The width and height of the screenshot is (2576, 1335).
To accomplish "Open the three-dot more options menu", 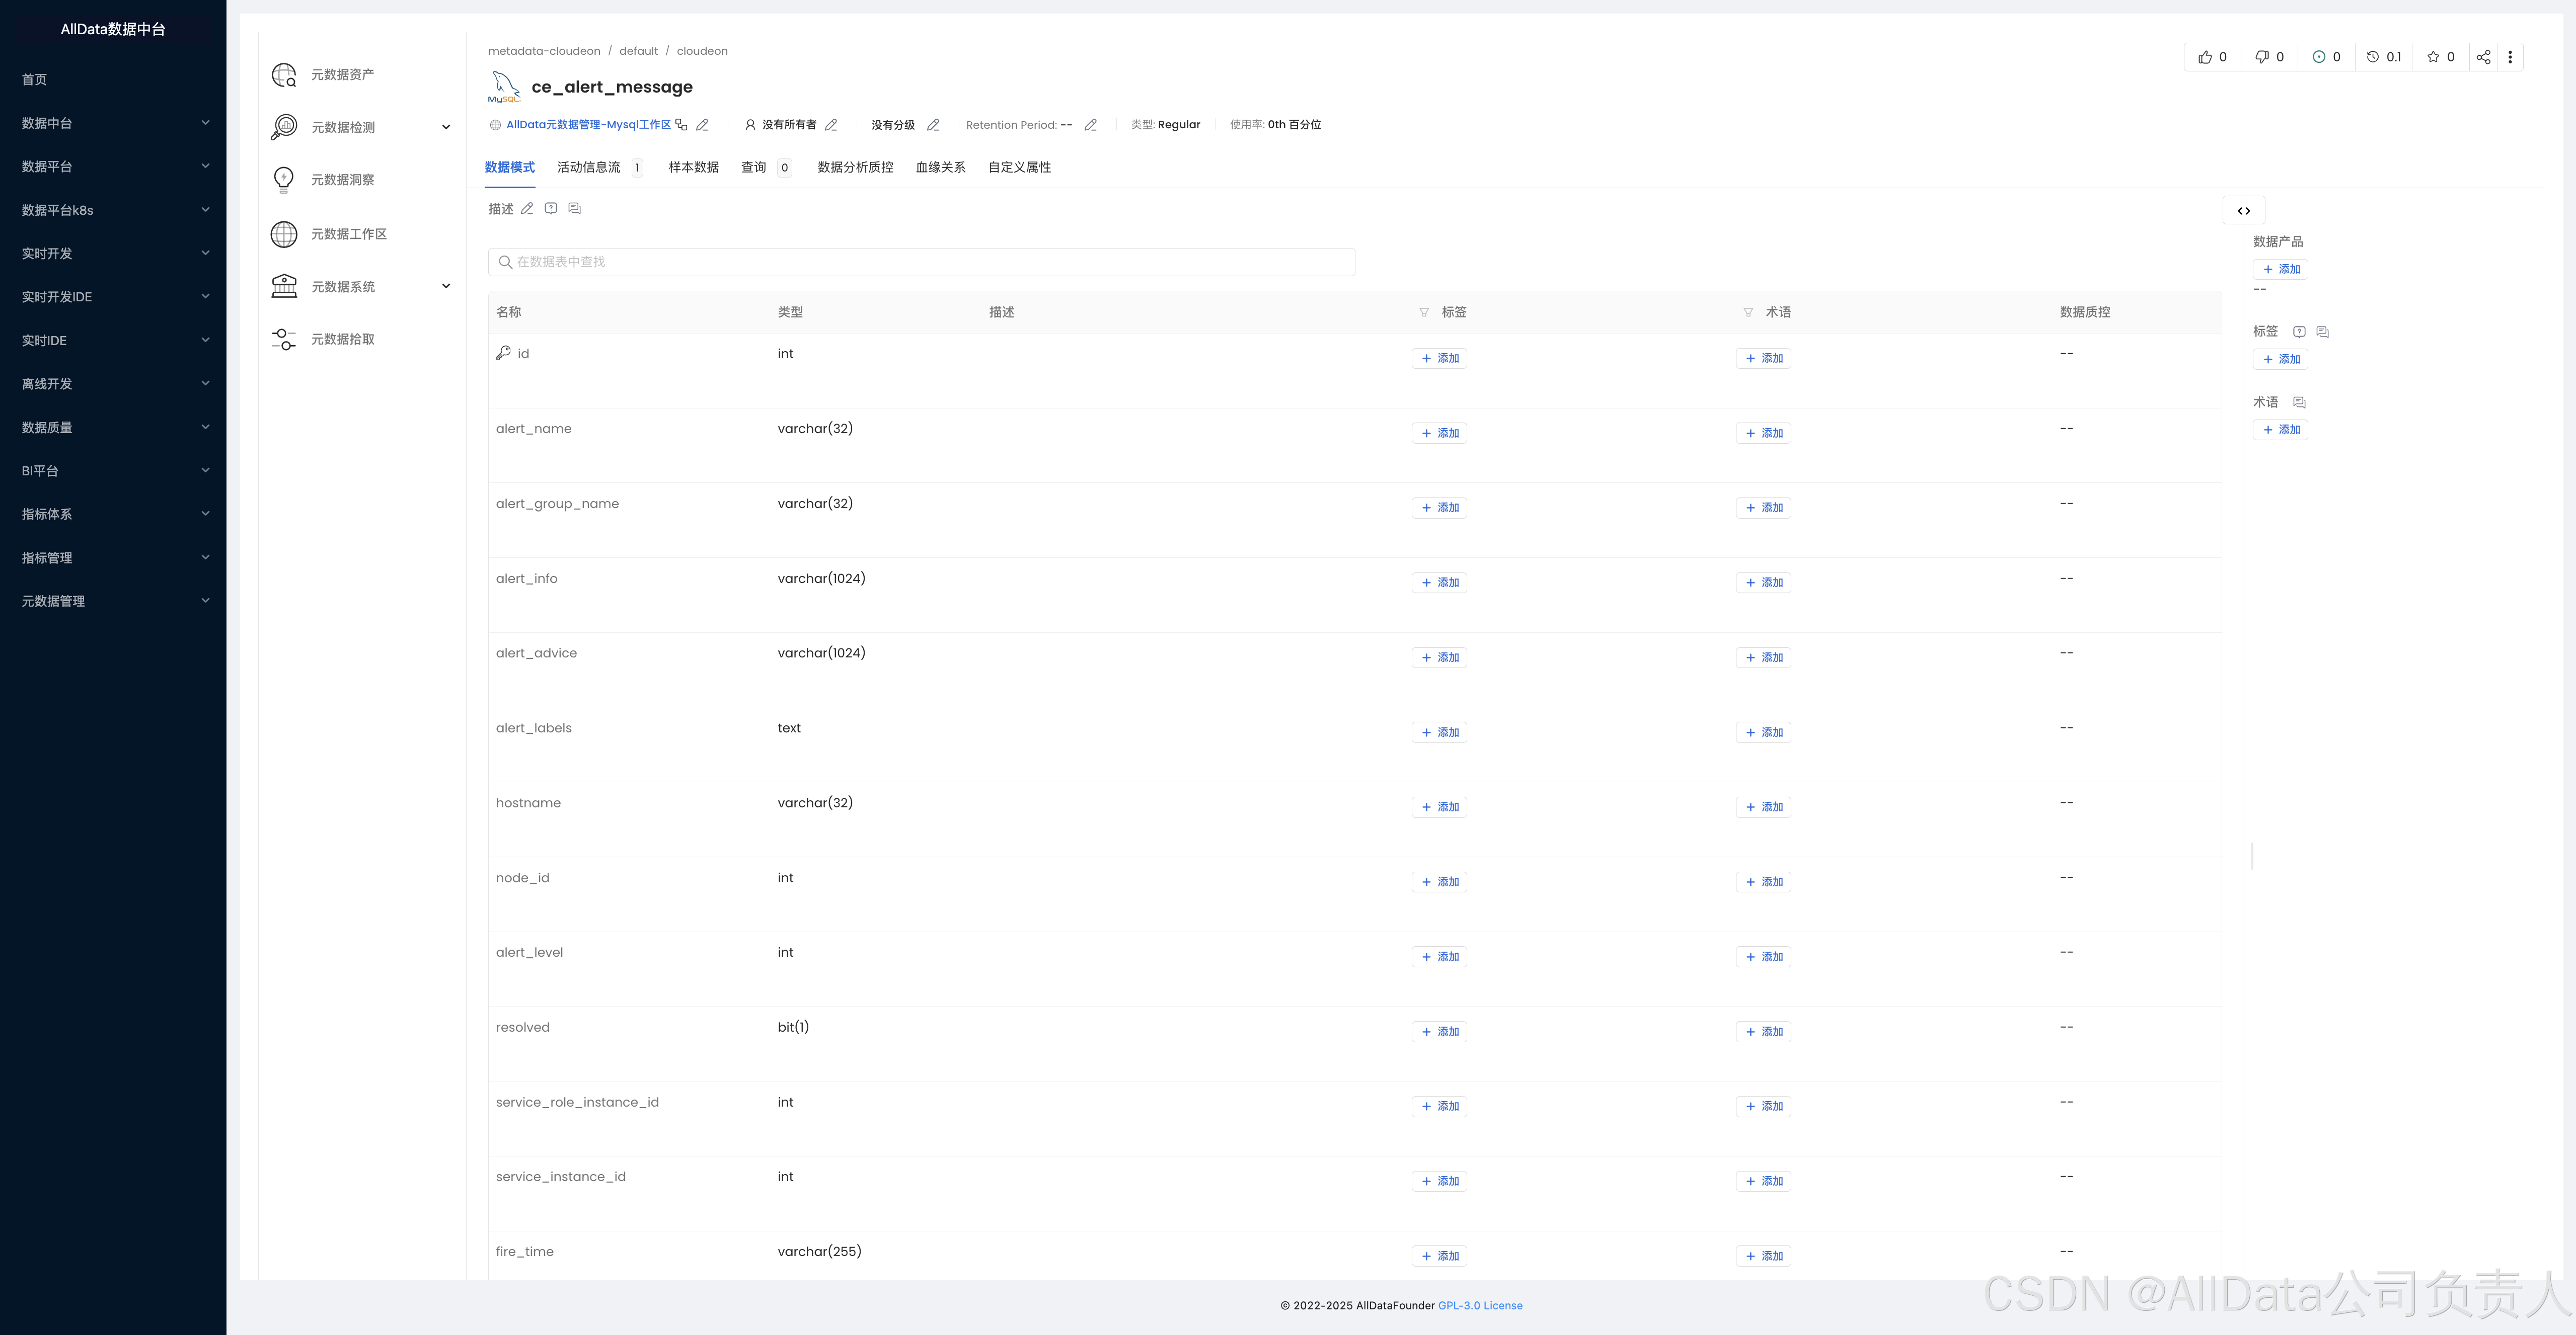I will [x=2510, y=57].
